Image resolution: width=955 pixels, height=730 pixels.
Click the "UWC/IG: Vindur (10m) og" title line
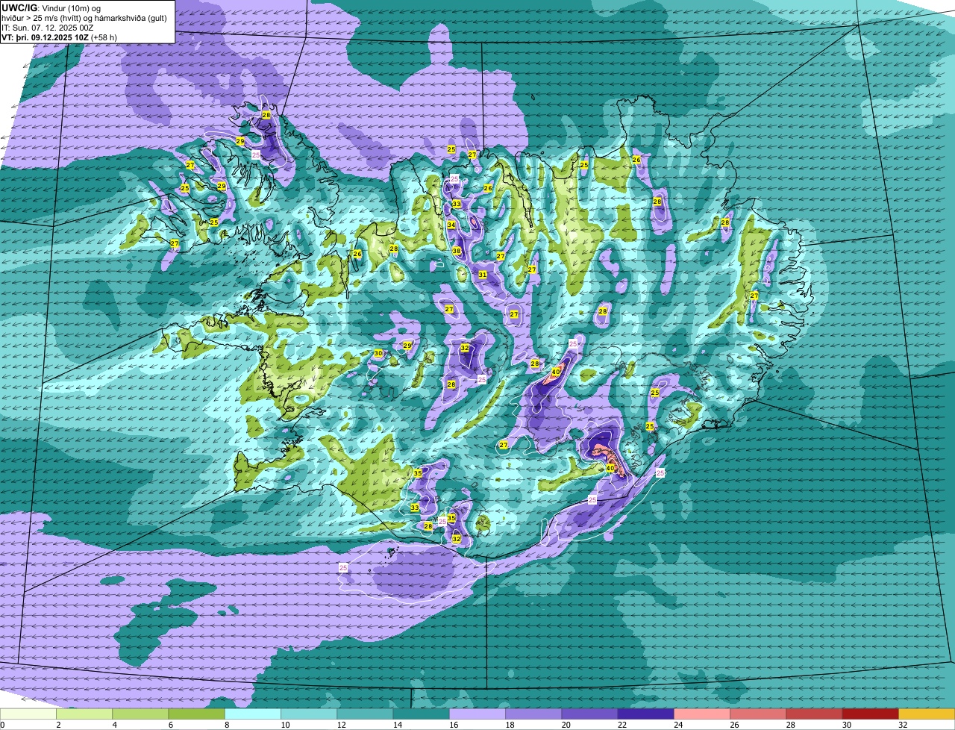point(51,7)
